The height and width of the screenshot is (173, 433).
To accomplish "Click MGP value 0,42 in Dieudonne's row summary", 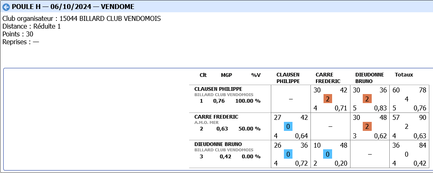I will pos(225,156).
